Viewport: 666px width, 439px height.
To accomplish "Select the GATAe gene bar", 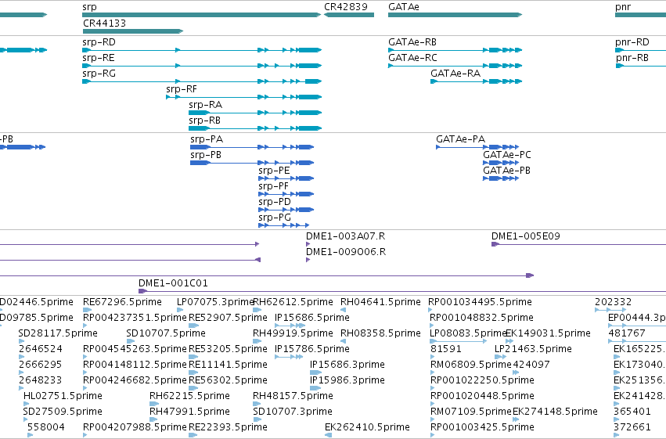I will (455, 15).
